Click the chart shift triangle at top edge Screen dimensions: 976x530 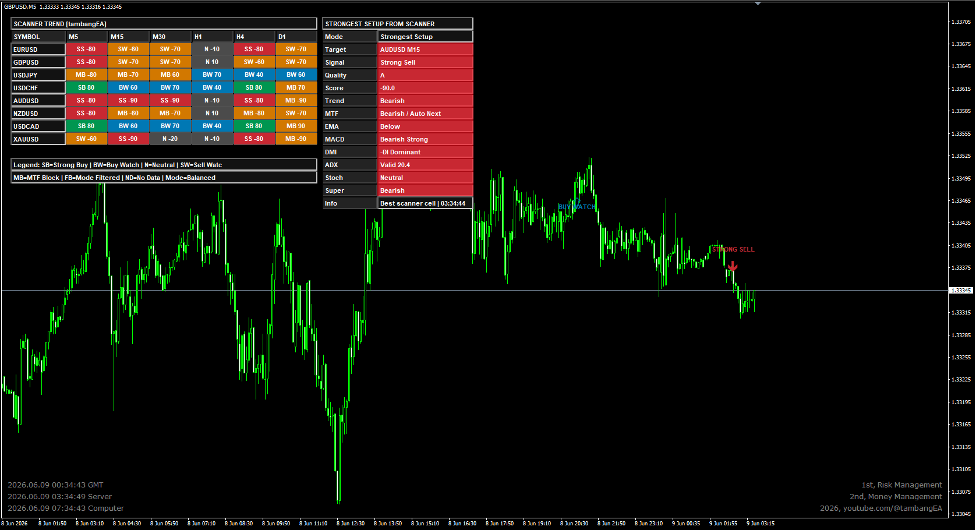coord(758,3)
